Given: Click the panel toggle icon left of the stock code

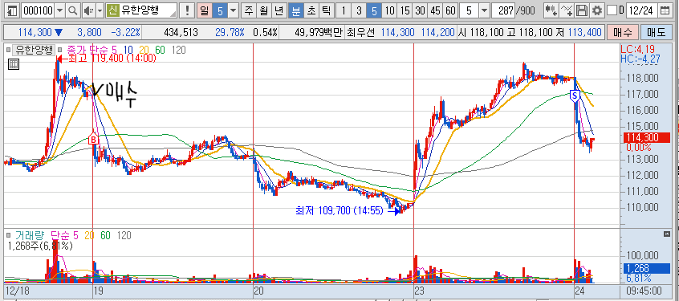Looking at the screenshot, I should click(x=13, y=10).
